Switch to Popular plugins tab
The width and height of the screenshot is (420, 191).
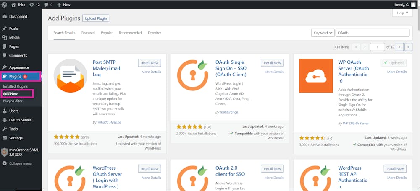point(107,33)
